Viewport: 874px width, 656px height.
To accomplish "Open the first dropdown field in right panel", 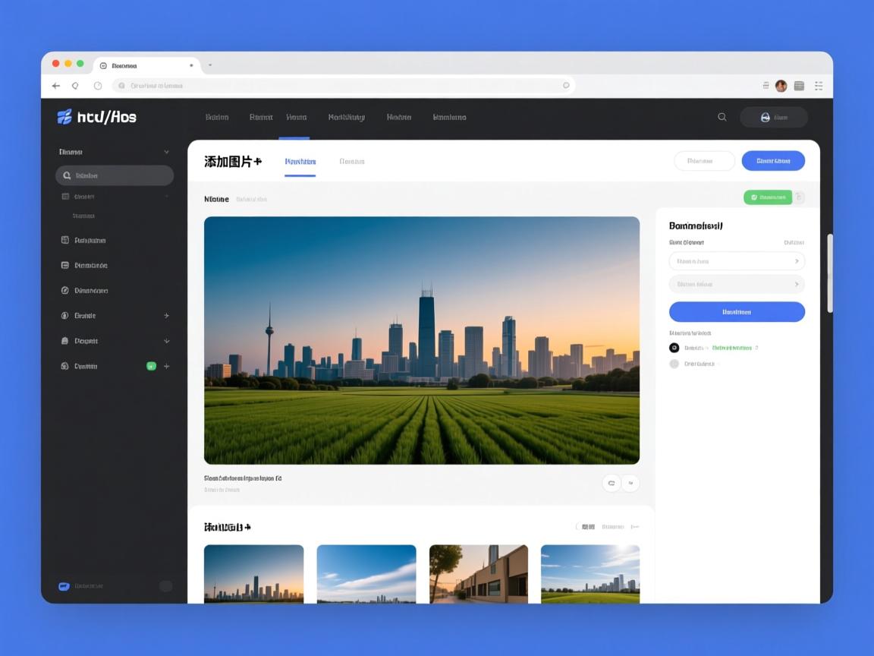I will tap(736, 261).
